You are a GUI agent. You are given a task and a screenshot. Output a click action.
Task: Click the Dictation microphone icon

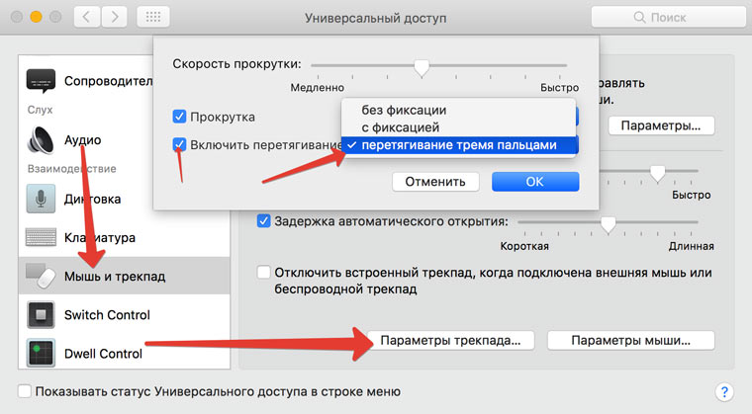(x=43, y=198)
